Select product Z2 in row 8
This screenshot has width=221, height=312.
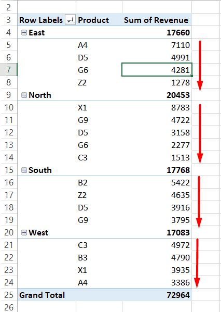coord(99,82)
